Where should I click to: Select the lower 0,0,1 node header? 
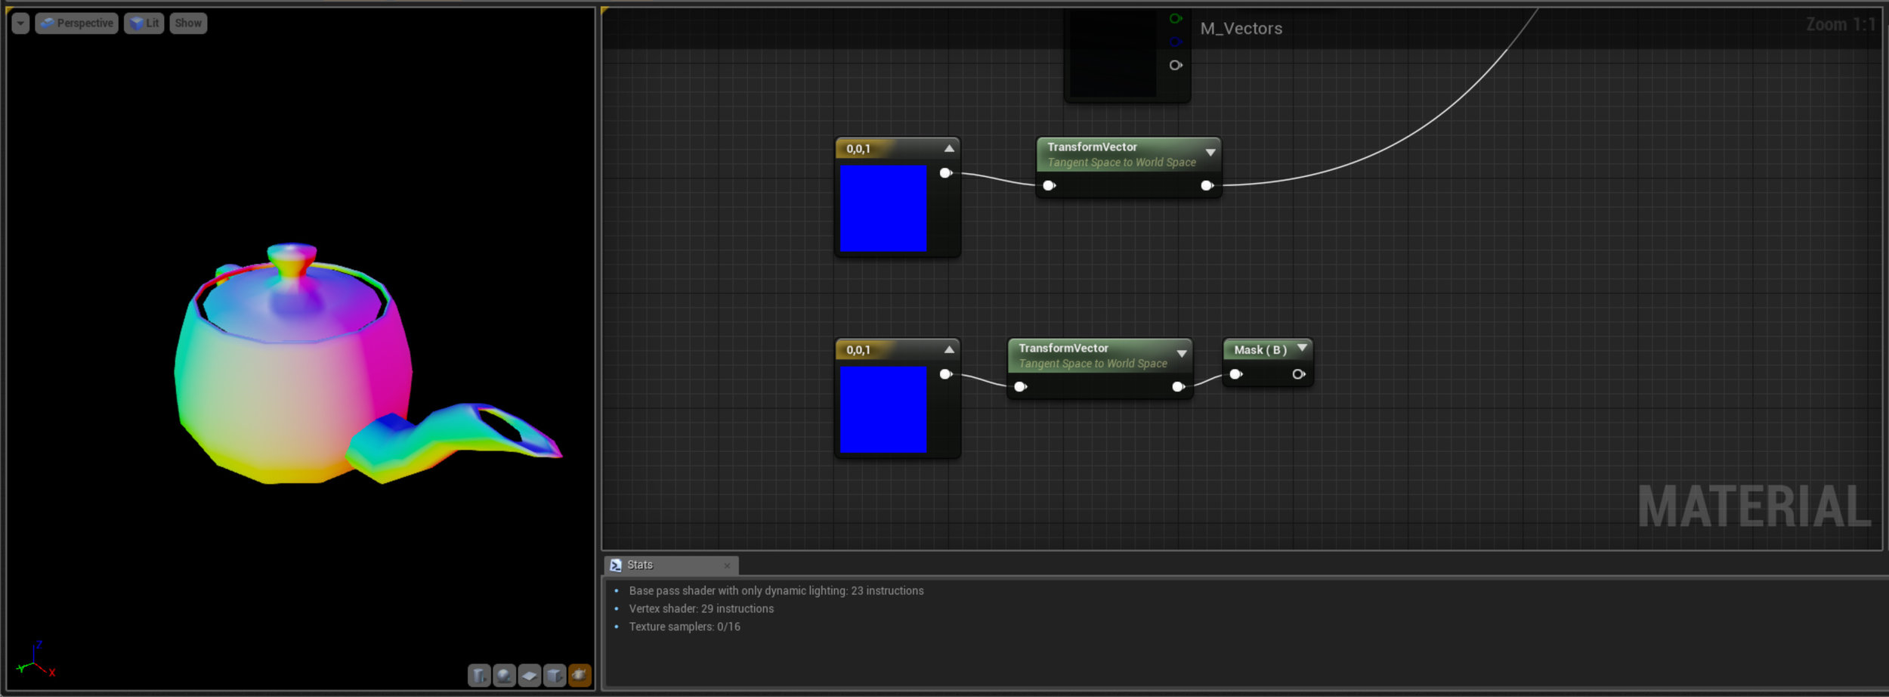point(897,350)
